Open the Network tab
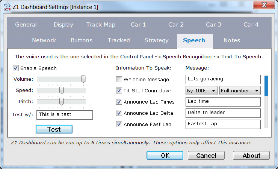Image resolution: width=278 pixels, height=169 pixels. pyautogui.click(x=44, y=40)
